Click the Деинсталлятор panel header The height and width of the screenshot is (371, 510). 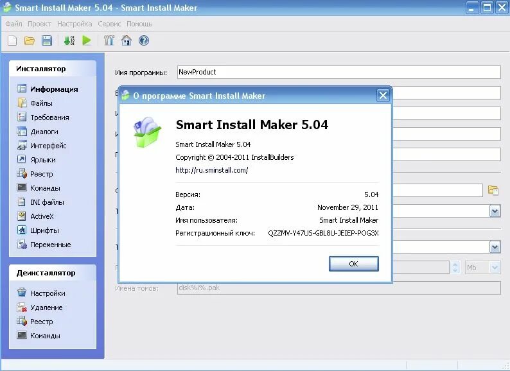point(53,273)
